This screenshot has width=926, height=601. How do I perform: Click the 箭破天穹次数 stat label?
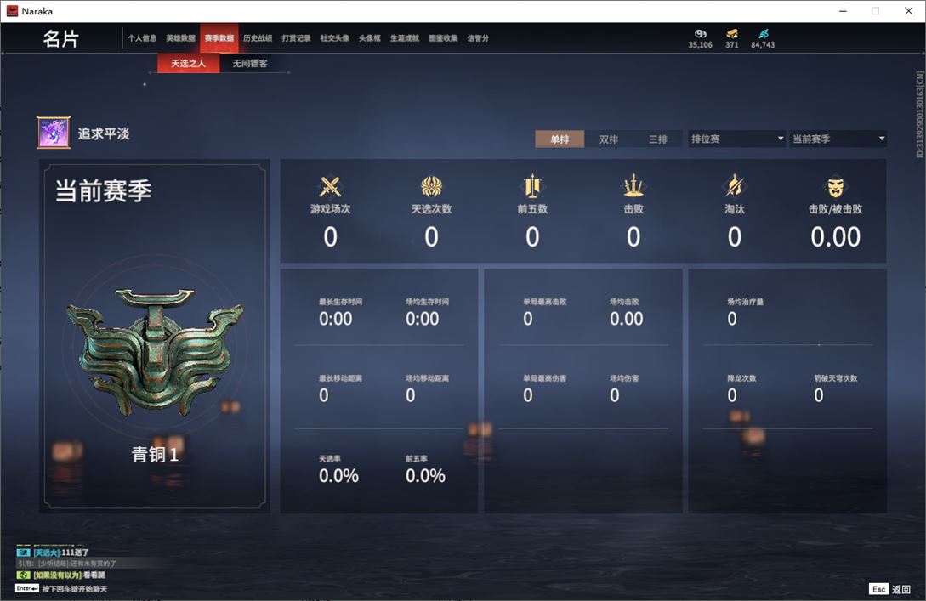[835, 378]
